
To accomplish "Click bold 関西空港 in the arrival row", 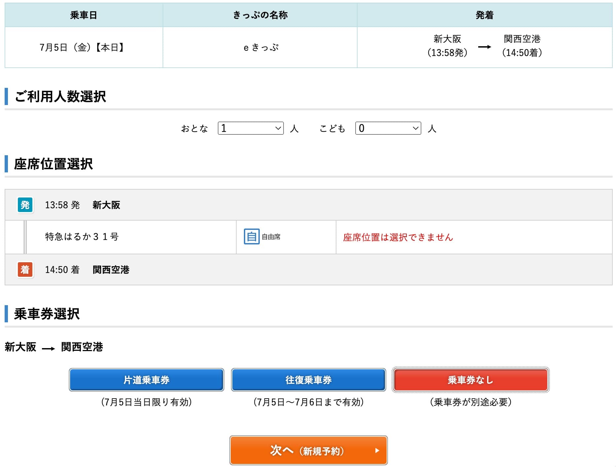I will point(111,270).
